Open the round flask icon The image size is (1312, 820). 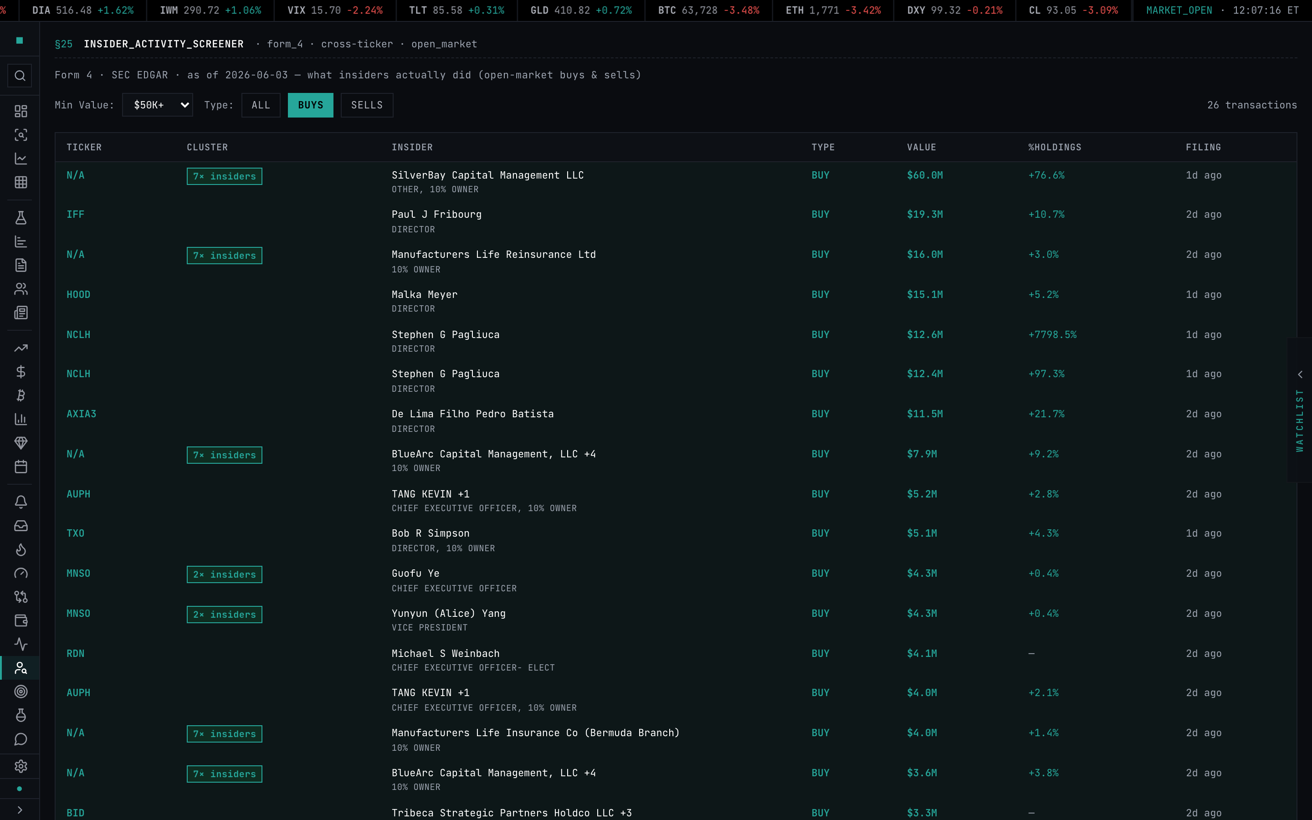coord(20,716)
